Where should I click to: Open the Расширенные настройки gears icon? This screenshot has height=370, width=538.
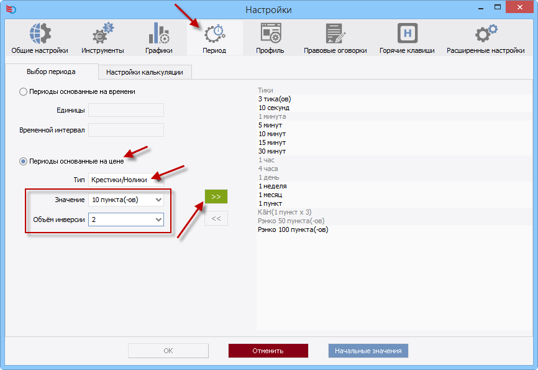tap(485, 34)
